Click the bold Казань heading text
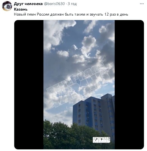 tap(21, 9)
